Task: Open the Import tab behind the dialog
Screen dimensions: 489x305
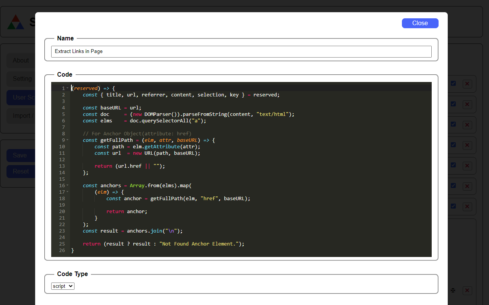Action: [21, 116]
